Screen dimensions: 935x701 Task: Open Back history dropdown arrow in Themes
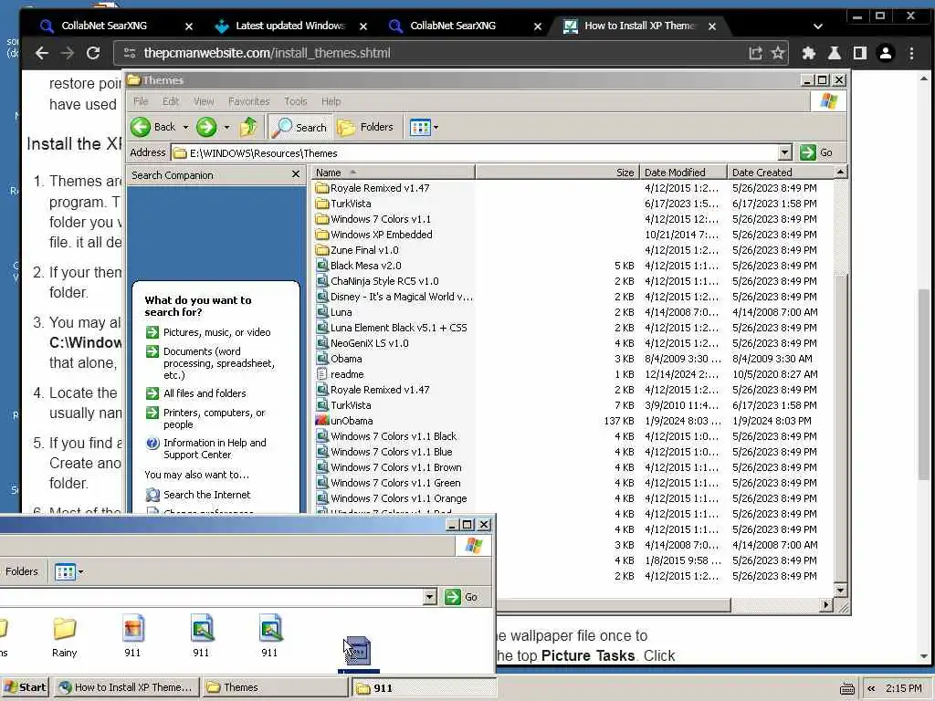[x=185, y=127]
